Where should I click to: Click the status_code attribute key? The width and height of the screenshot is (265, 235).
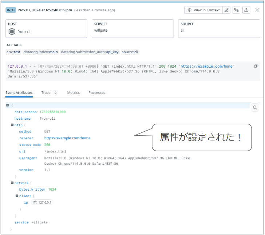point(30,145)
